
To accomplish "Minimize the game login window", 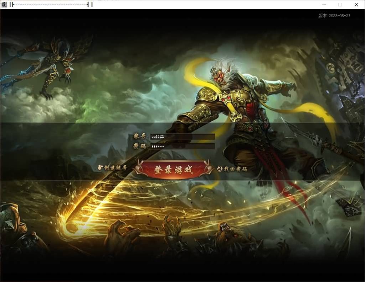I will click(324, 5).
